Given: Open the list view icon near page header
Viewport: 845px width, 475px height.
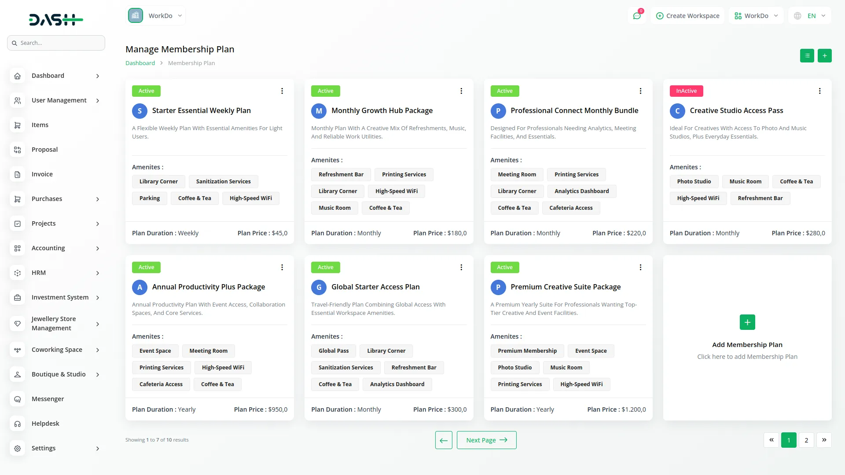Looking at the screenshot, I should [x=807, y=56].
